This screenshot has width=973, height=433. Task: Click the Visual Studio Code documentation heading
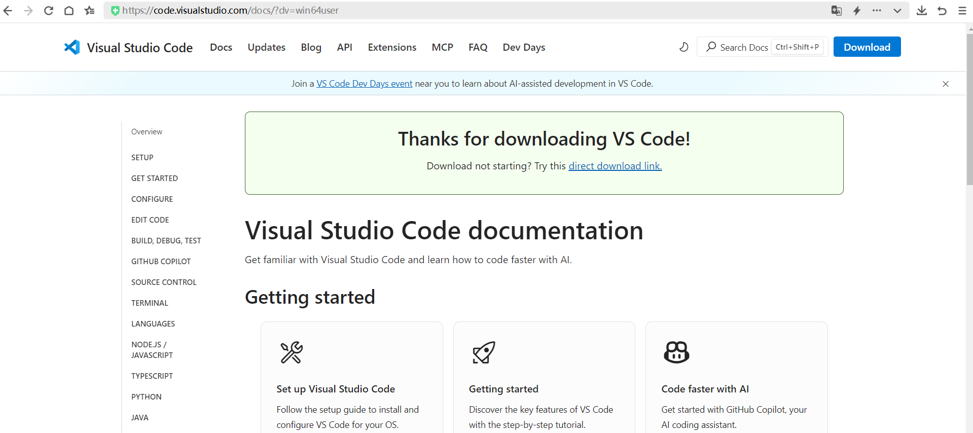point(444,231)
